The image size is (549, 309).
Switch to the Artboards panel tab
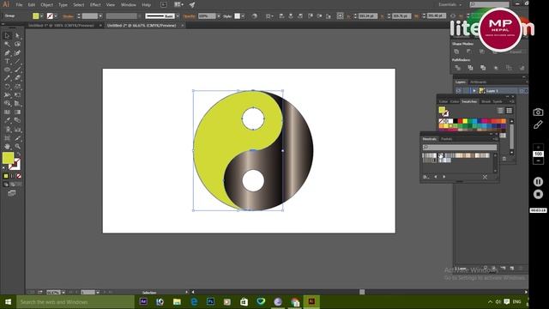pyautogui.click(x=479, y=82)
